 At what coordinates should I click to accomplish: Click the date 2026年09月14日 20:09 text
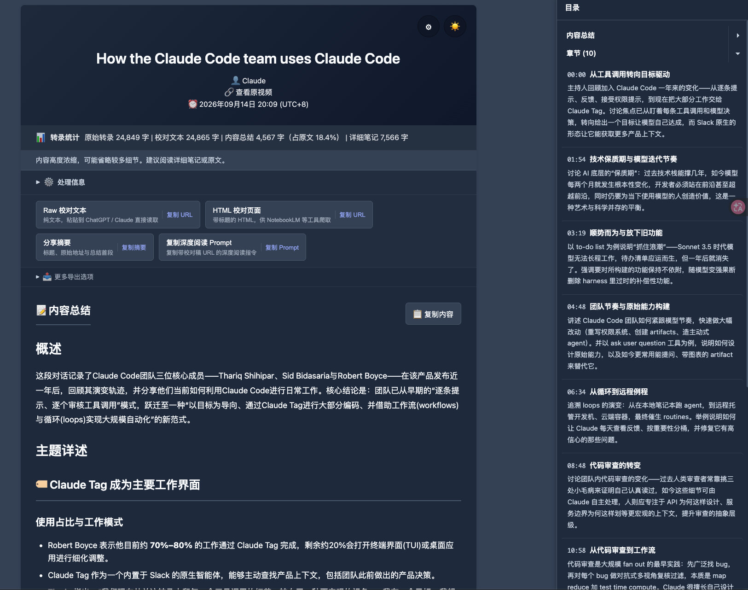tap(254, 104)
